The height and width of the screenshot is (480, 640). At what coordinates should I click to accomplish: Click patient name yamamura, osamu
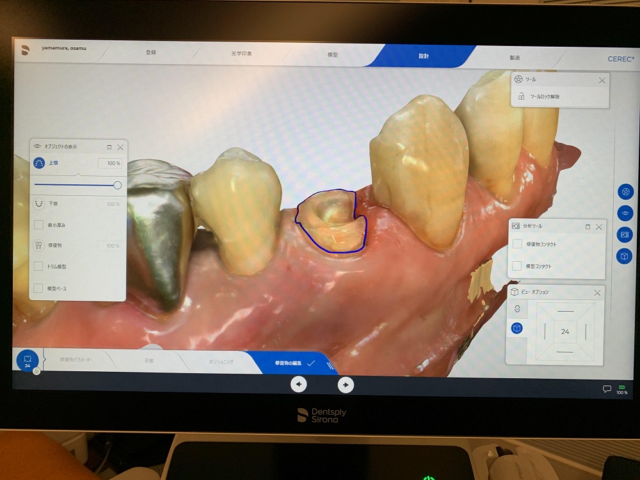[63, 48]
